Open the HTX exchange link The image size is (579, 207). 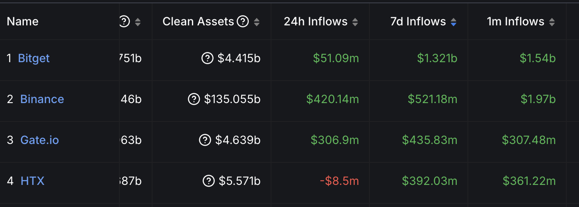point(32,181)
